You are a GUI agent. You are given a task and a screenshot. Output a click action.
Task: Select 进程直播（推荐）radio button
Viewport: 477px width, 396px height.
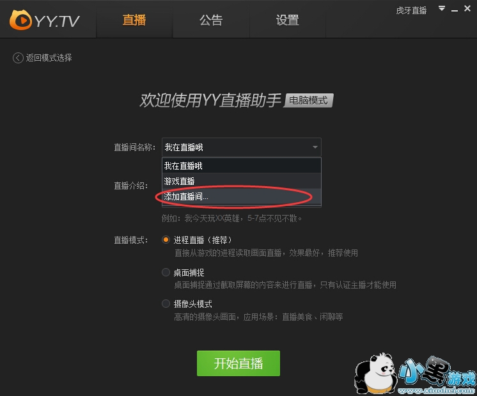click(166, 240)
